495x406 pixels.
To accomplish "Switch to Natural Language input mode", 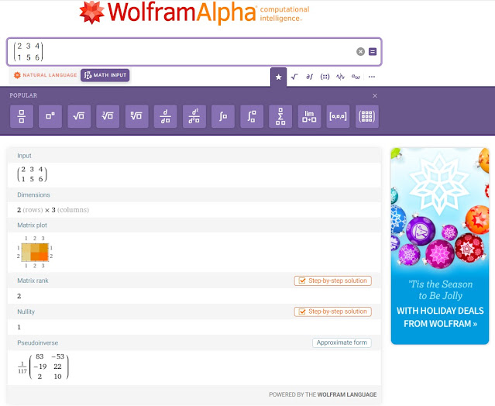I will [46, 75].
